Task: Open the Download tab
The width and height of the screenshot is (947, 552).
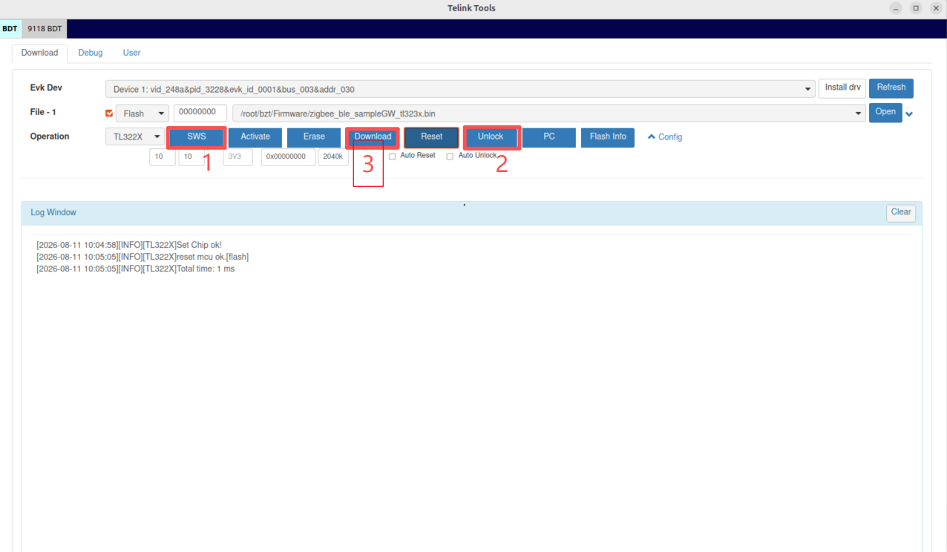Action: coord(39,53)
